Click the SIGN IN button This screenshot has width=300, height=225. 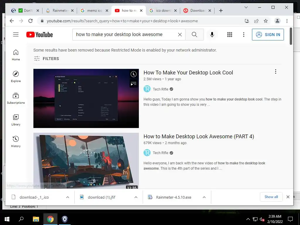(x=268, y=35)
